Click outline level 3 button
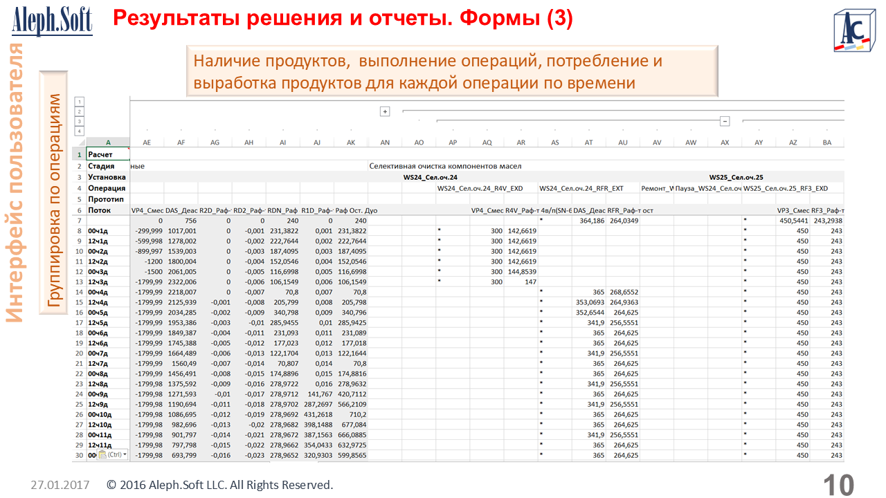 point(79,121)
